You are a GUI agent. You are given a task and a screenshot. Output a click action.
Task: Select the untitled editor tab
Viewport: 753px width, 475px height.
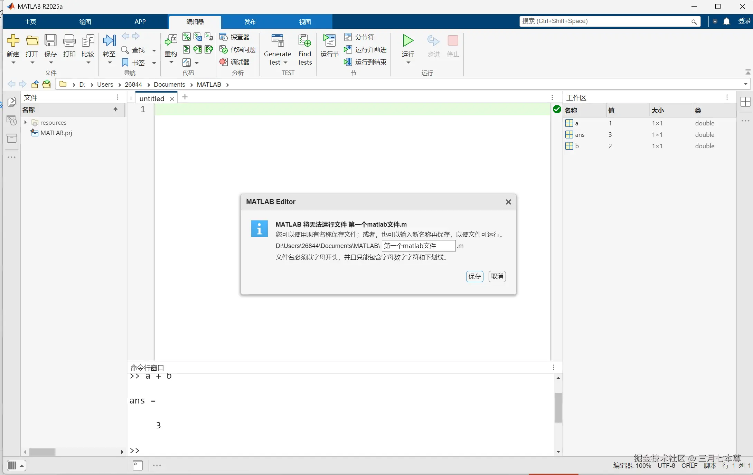click(x=152, y=98)
